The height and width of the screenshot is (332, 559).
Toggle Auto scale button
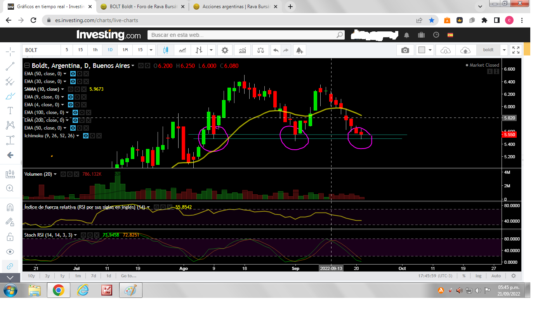tap(496, 276)
